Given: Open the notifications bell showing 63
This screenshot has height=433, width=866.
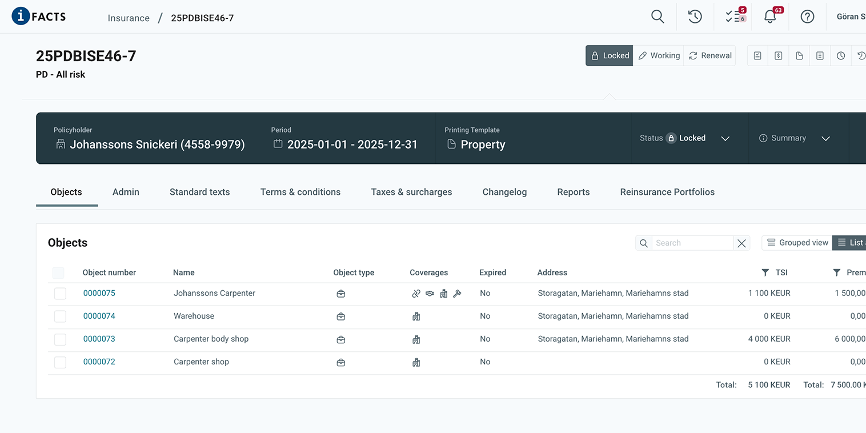Looking at the screenshot, I should click(x=770, y=17).
